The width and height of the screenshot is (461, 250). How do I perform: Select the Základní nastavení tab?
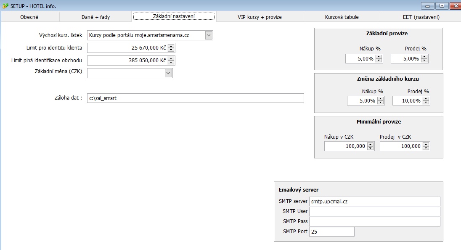tap(174, 16)
